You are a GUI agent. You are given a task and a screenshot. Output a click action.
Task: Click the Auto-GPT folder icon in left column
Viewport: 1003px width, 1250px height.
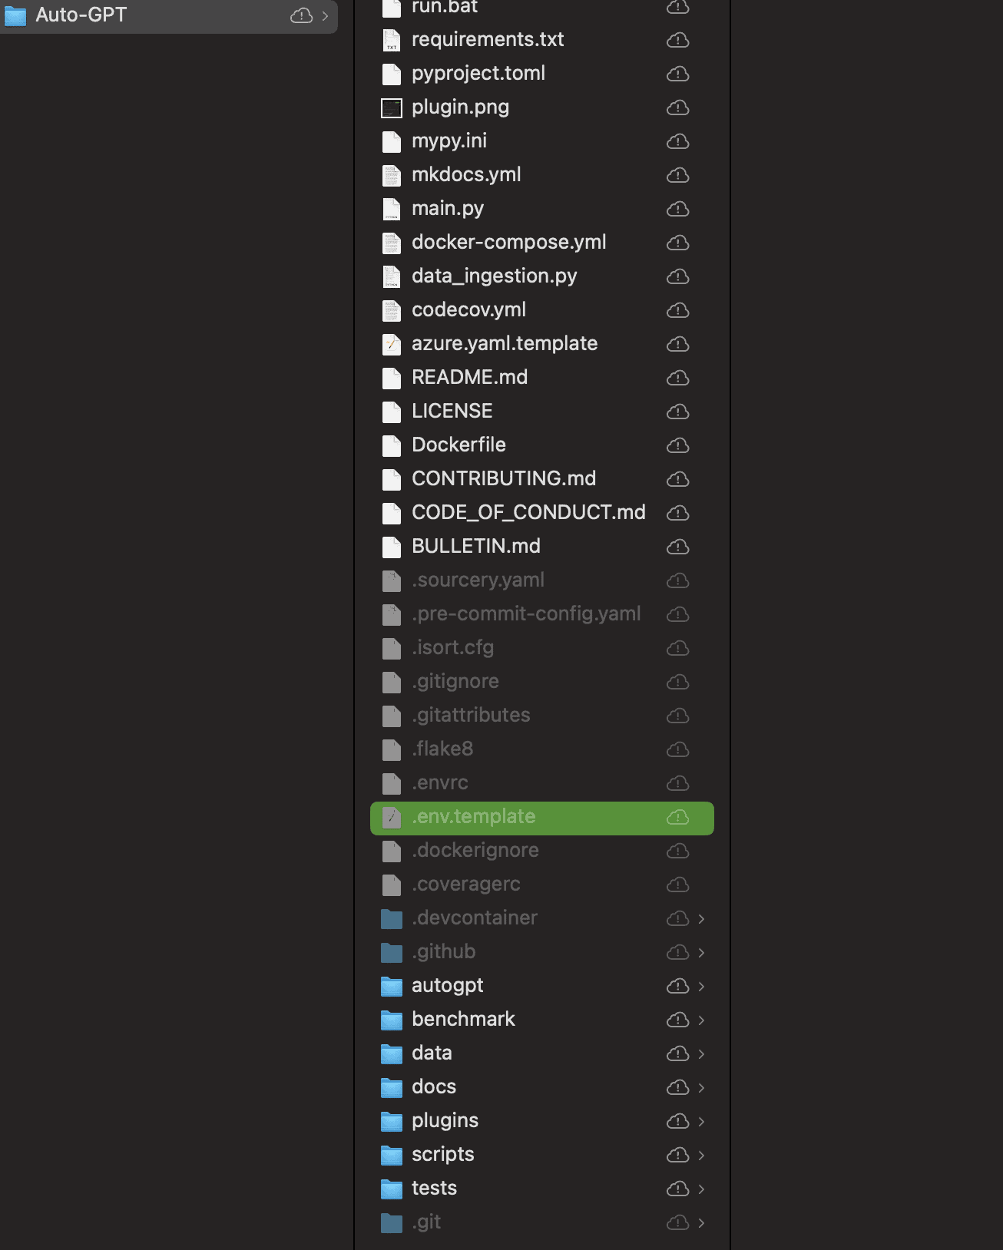point(15,15)
